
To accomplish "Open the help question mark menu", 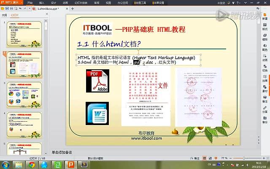I will pos(238,3).
